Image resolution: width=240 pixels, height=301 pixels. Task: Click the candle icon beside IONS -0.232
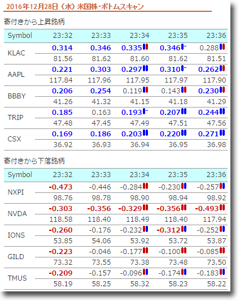click(146, 229)
